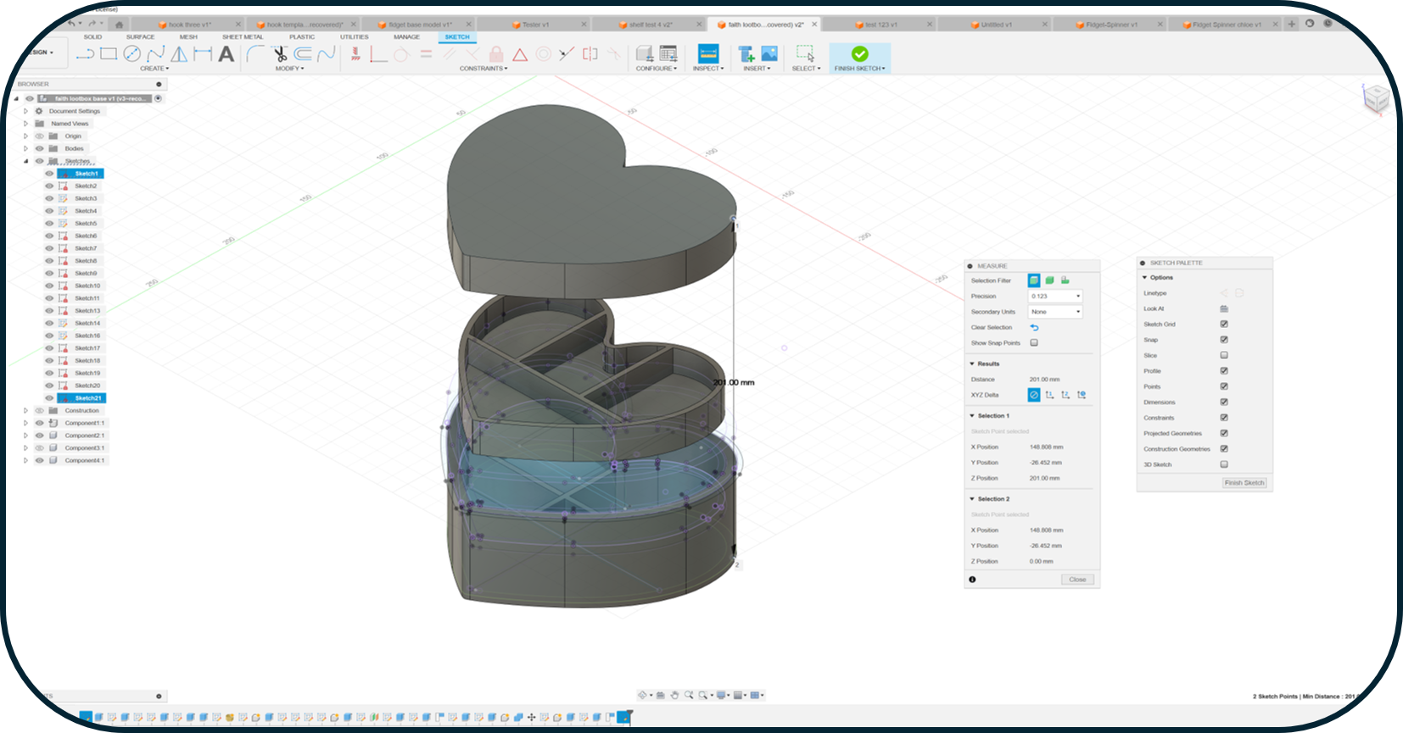Select Component3:1 in the browser
Image resolution: width=1403 pixels, height=733 pixels.
[x=84, y=447]
